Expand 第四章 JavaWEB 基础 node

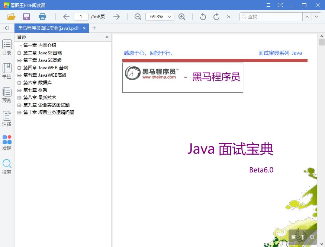point(19,68)
